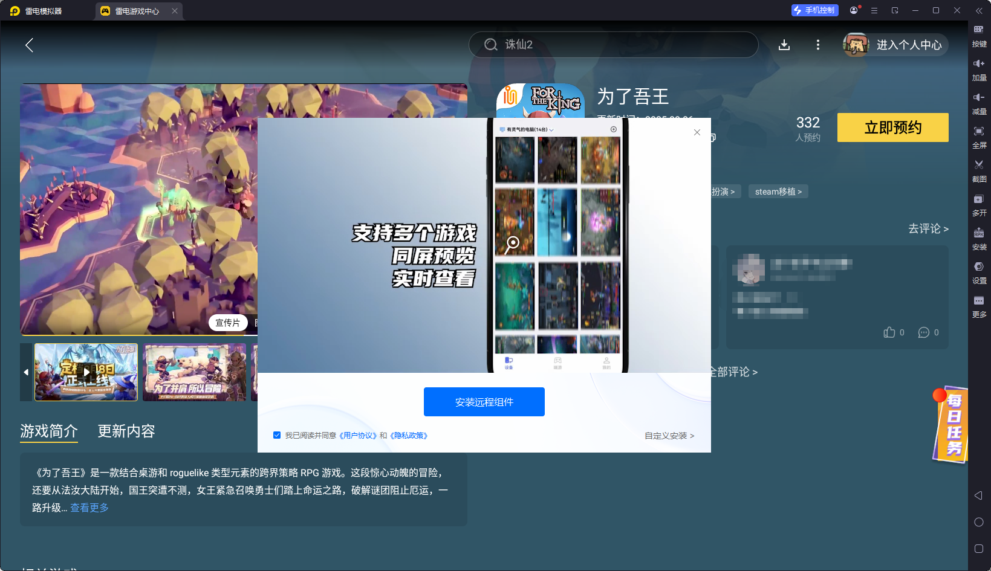Open the 隐私政策 privacy policy link
This screenshot has width=991, height=571.
point(409,436)
